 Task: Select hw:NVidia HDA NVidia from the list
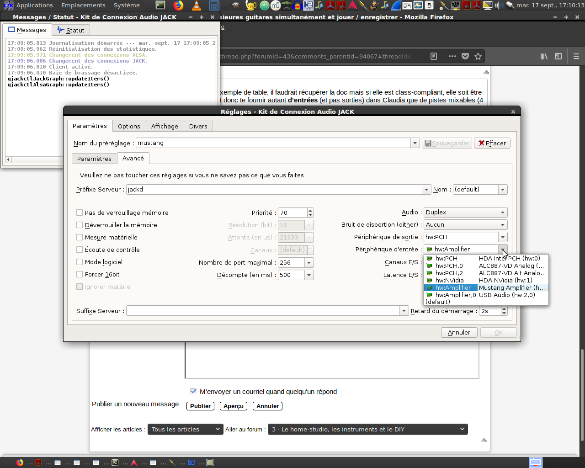point(486,280)
